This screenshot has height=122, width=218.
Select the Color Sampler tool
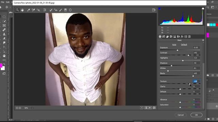coord(33,10)
